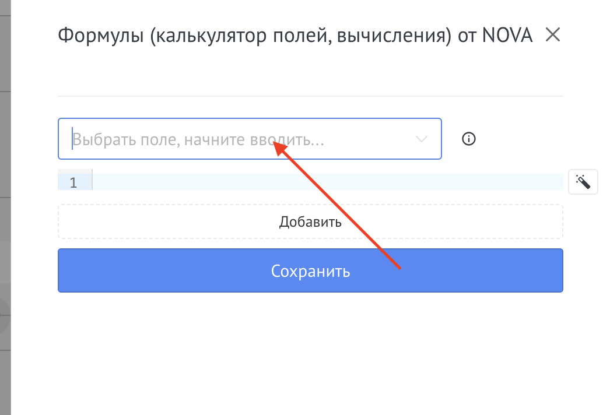Place cursor in the formula editor line
The height and width of the screenshot is (415, 610).
click(327, 182)
